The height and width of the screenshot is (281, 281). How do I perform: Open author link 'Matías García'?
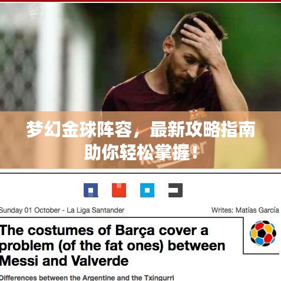(x=257, y=210)
